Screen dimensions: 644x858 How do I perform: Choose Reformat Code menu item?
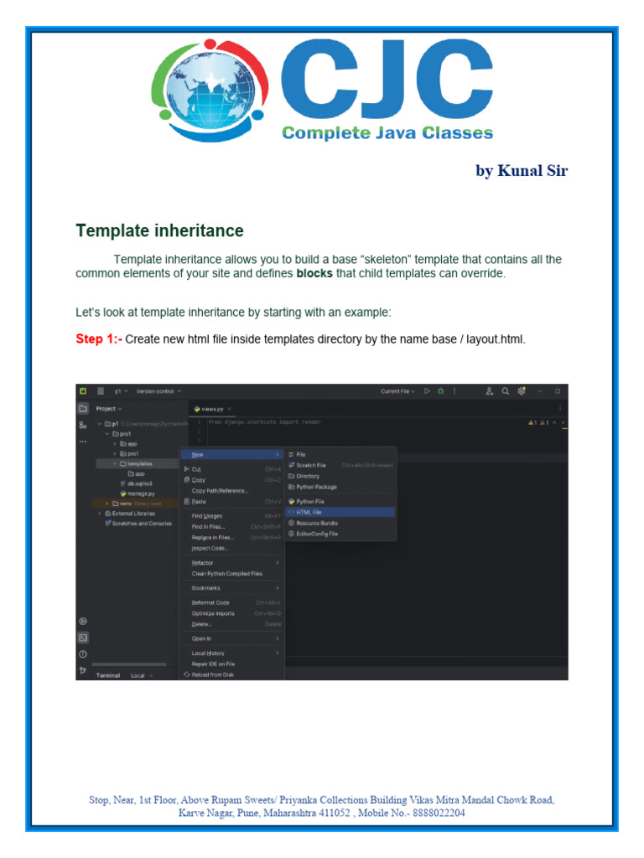[232, 603]
